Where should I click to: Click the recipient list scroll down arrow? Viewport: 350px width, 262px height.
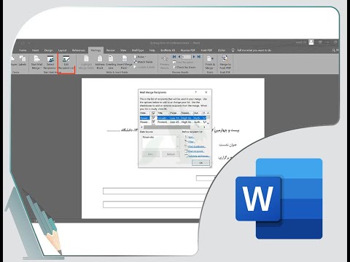click(x=208, y=124)
